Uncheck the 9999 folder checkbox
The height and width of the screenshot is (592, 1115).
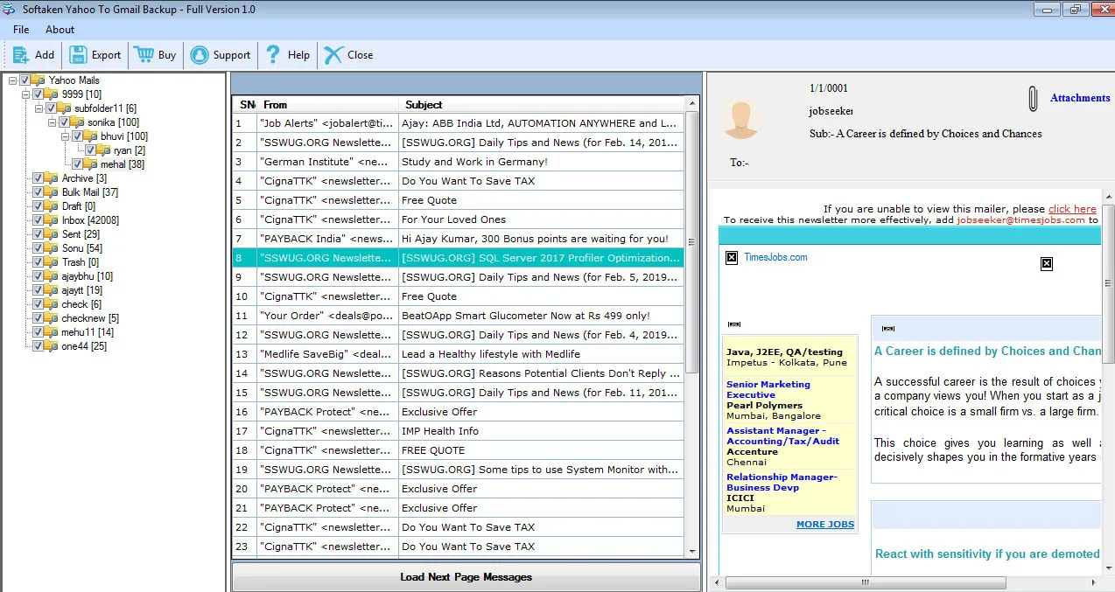click(x=38, y=94)
